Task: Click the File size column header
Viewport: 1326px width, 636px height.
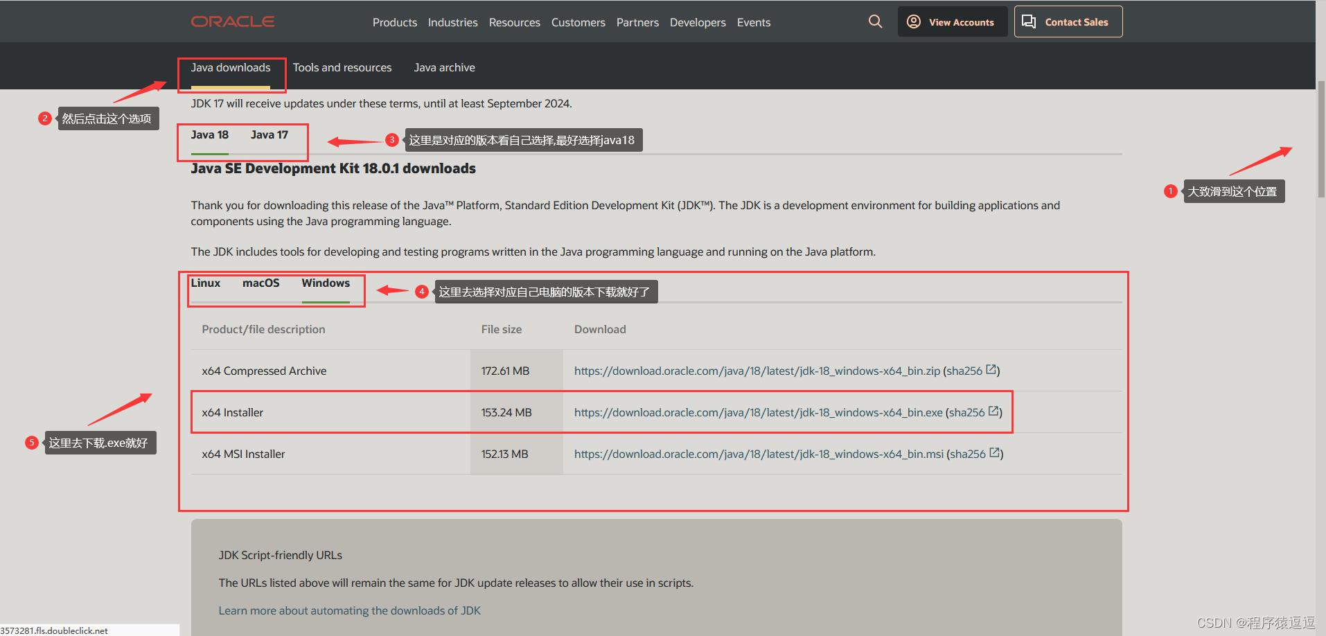Action: click(502, 329)
